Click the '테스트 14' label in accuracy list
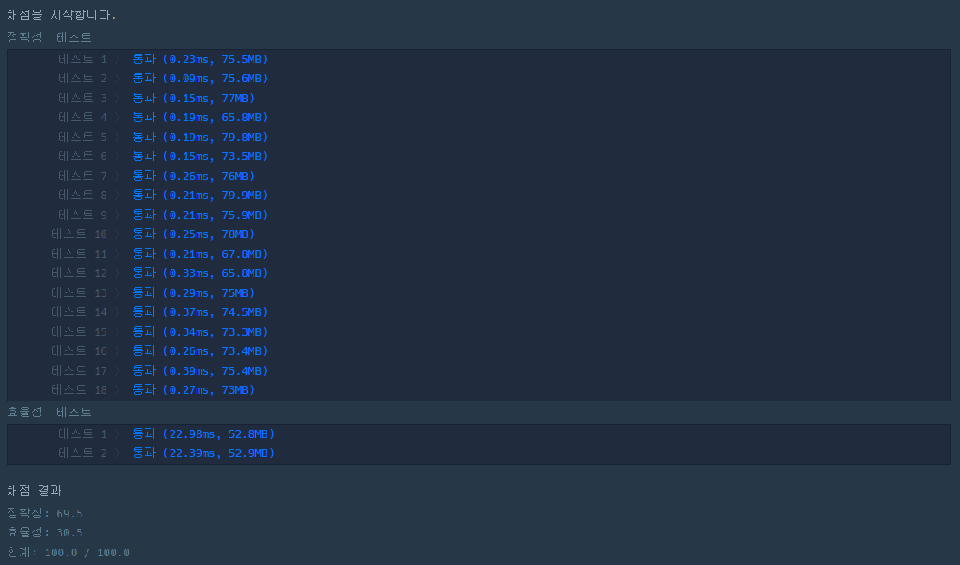Viewport: 960px width, 565px height. tap(79, 311)
